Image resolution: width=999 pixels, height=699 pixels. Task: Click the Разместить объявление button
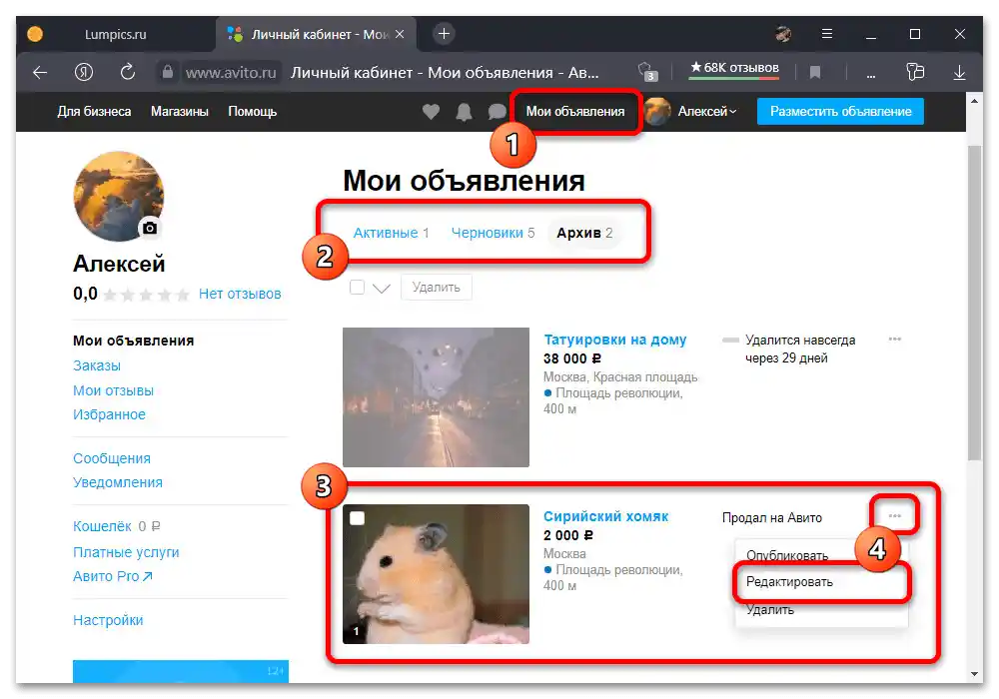[840, 112]
